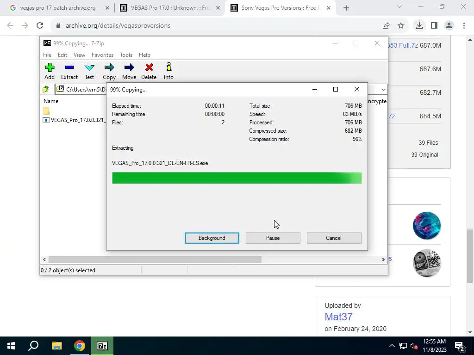The width and height of the screenshot is (474, 355).
Task: Click the 39 Original link
Action: (x=424, y=155)
